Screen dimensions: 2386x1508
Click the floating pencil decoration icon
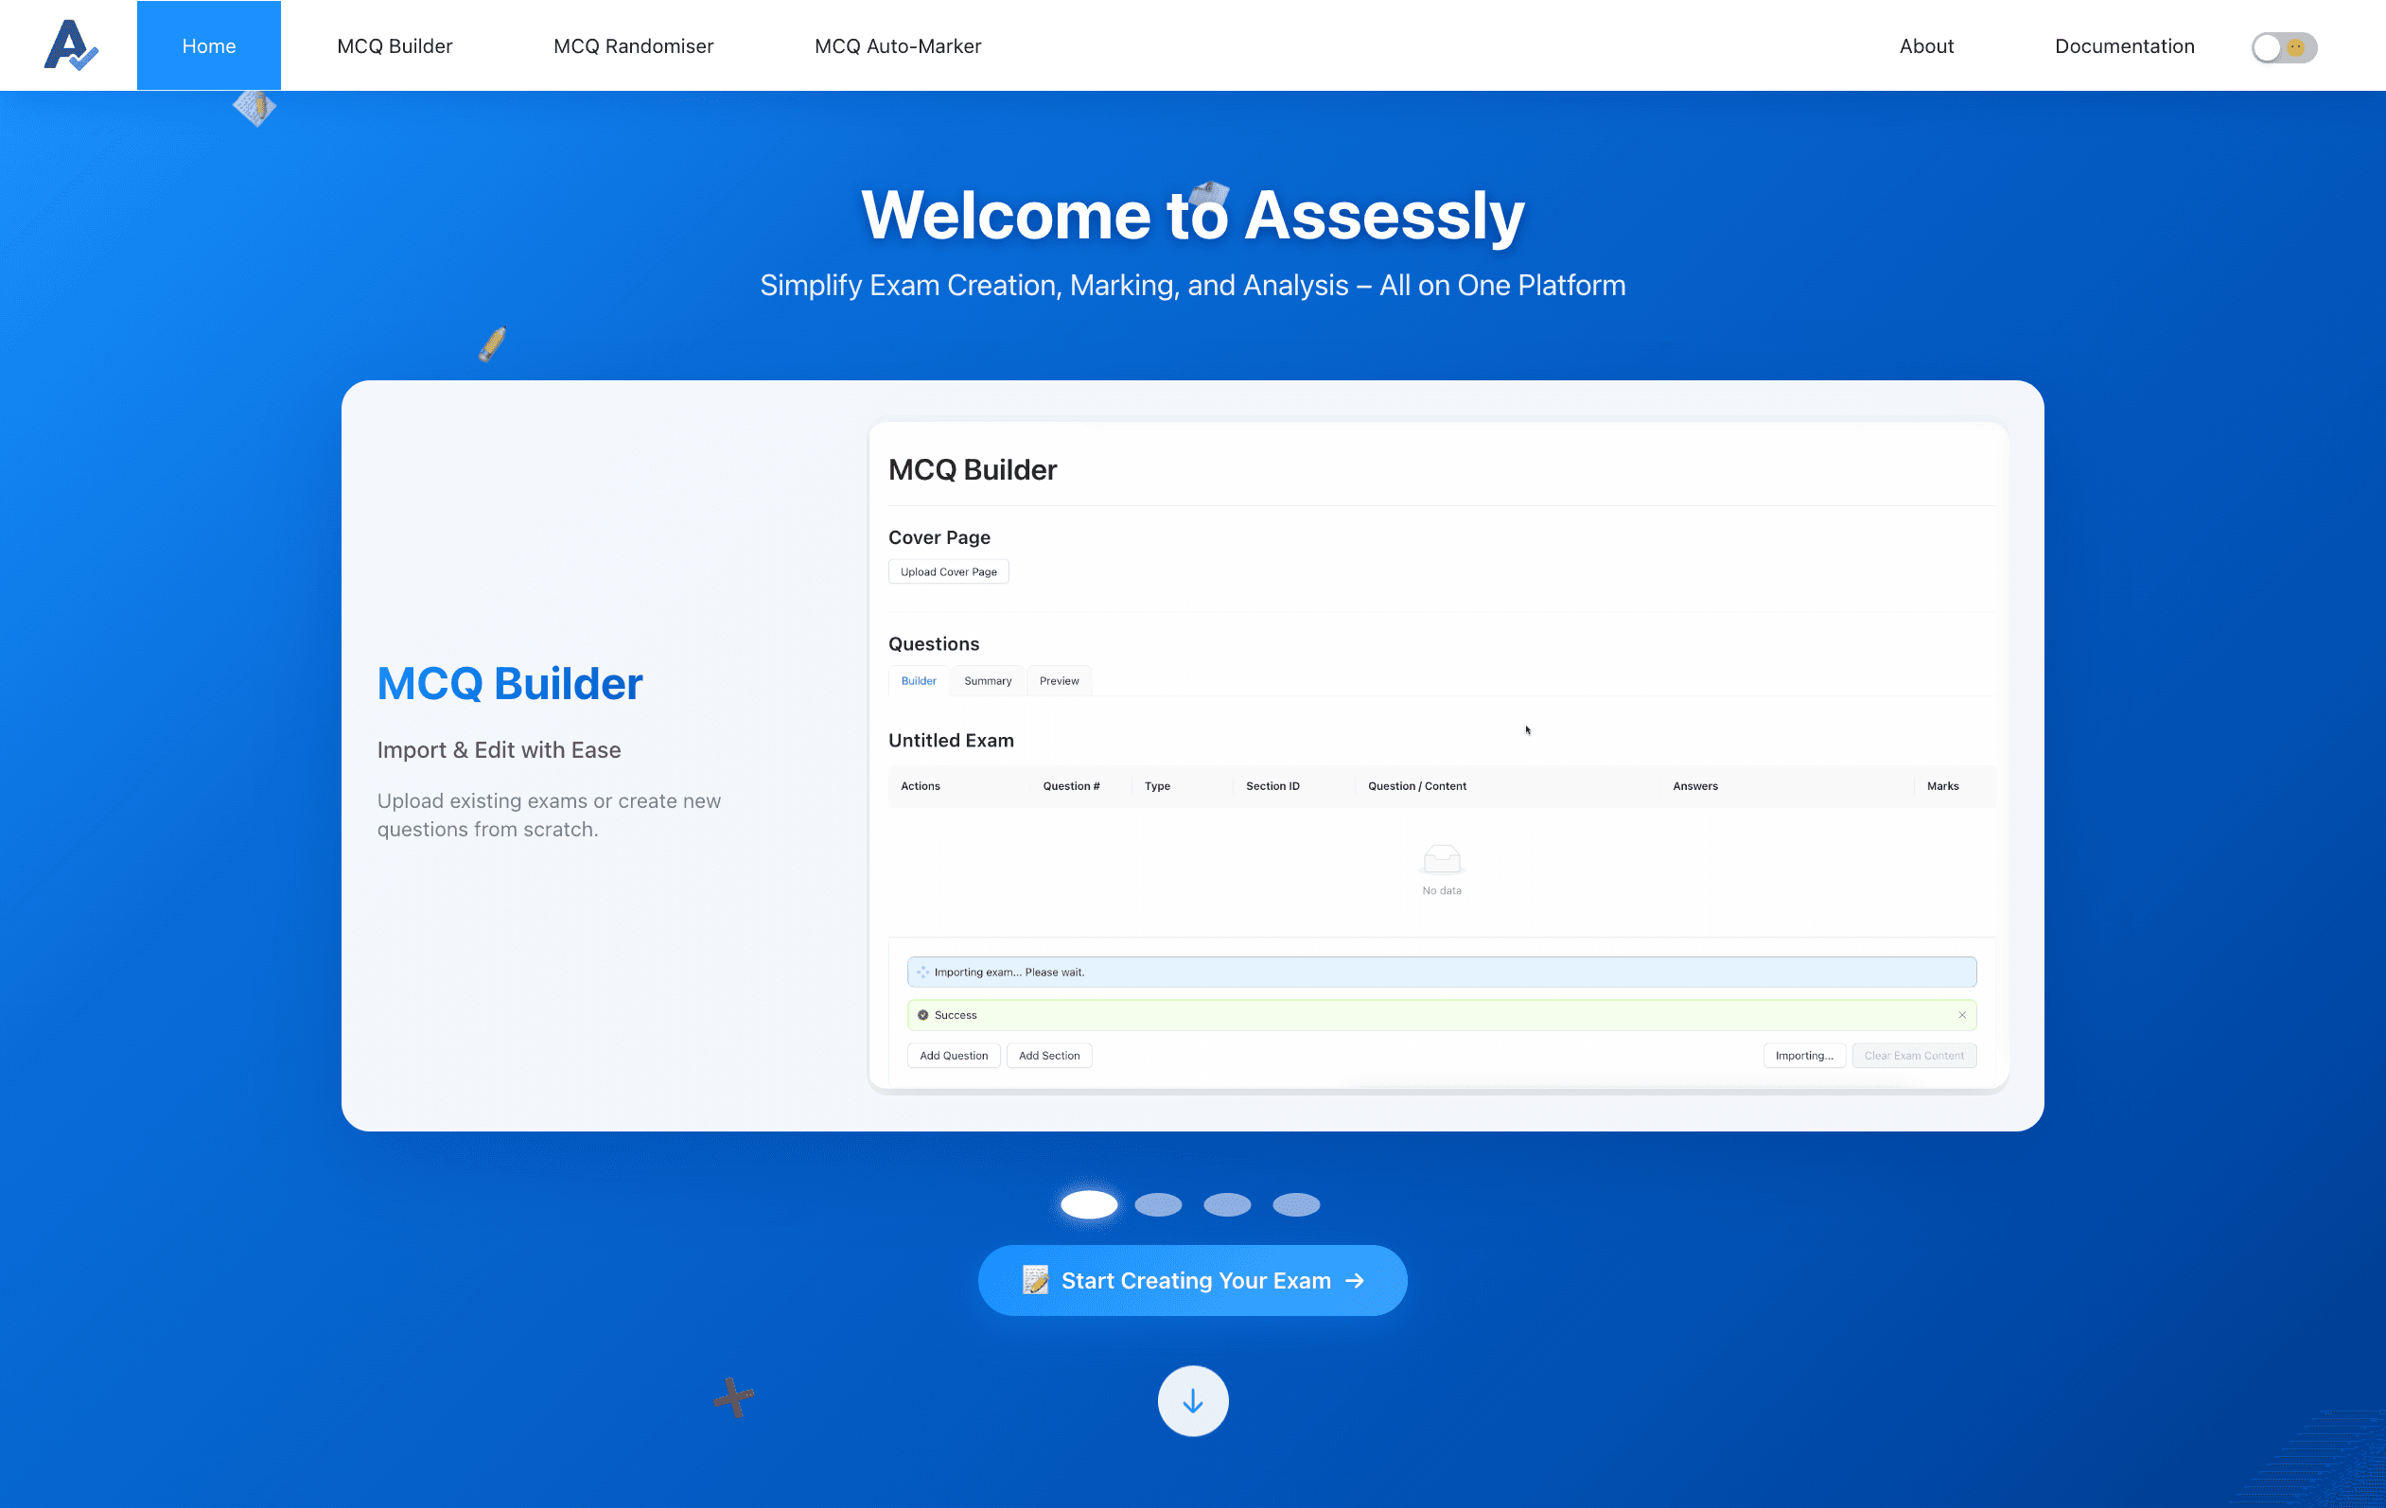click(x=493, y=343)
